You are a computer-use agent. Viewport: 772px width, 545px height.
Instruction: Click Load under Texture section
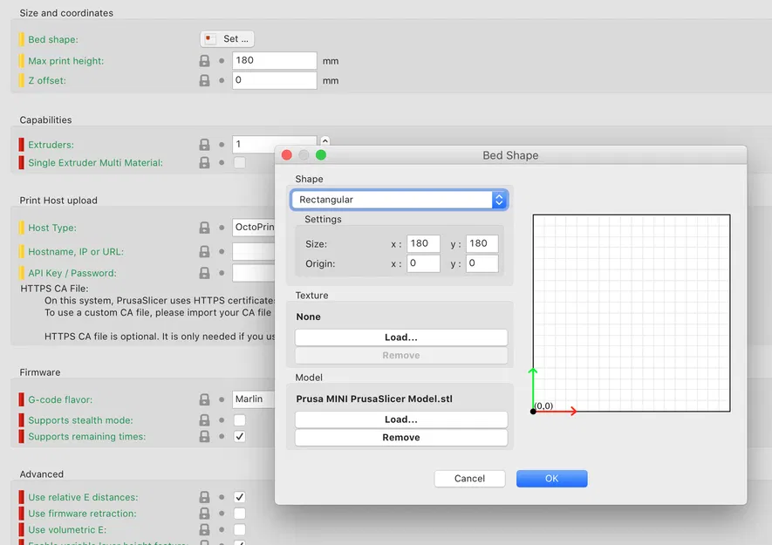coord(400,337)
